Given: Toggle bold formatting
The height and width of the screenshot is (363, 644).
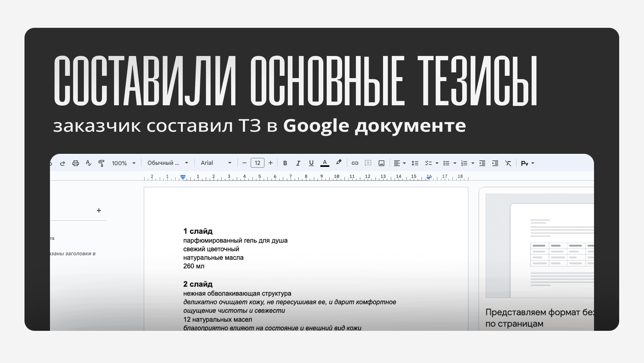Looking at the screenshot, I should [285, 163].
